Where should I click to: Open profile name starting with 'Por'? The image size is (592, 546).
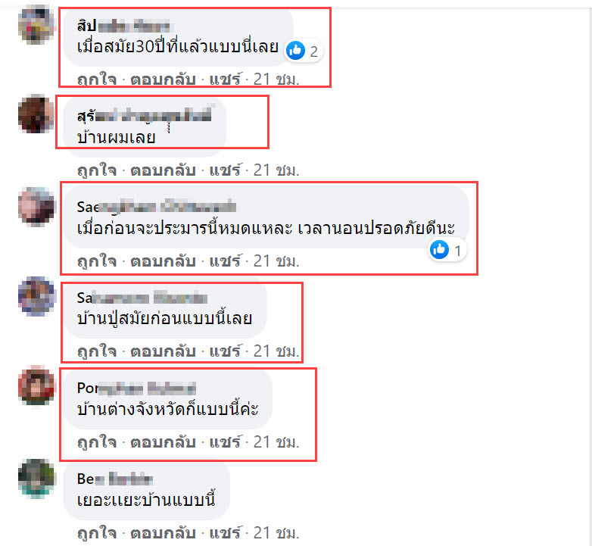click(136, 388)
